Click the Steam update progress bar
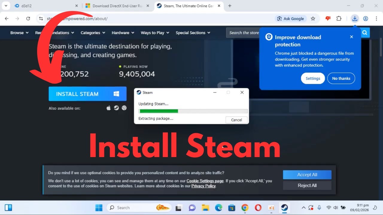Image resolution: width=383 pixels, height=215 pixels. pyautogui.click(x=193, y=111)
